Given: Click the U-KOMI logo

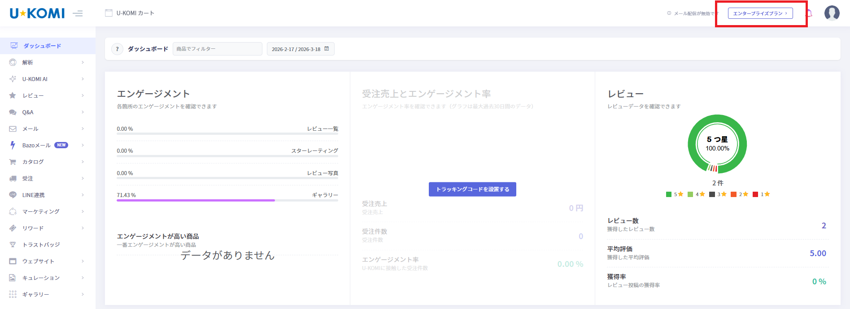Looking at the screenshot, I should click(37, 13).
